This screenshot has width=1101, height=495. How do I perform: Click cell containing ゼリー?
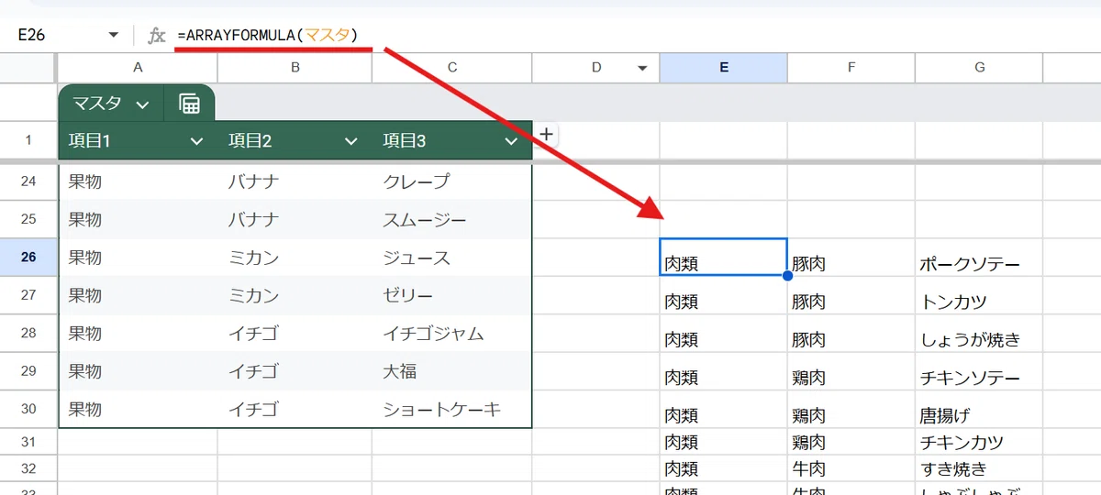coord(451,295)
